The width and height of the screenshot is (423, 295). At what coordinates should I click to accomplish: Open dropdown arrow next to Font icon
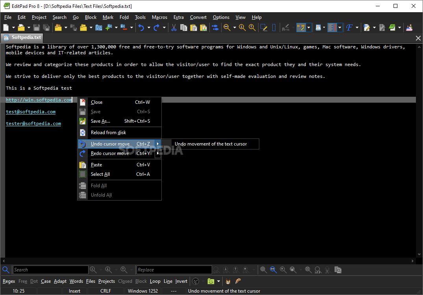click(x=357, y=28)
